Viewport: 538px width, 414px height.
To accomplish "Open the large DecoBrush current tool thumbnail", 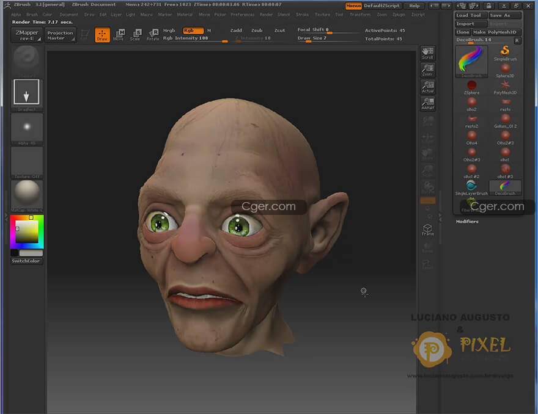I will coord(471,61).
